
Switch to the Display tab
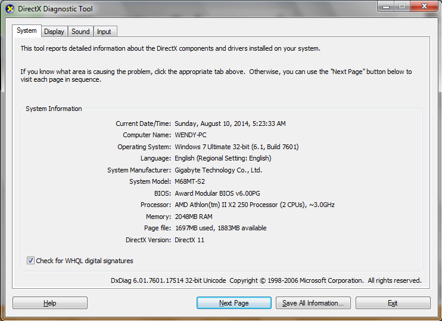click(x=54, y=32)
